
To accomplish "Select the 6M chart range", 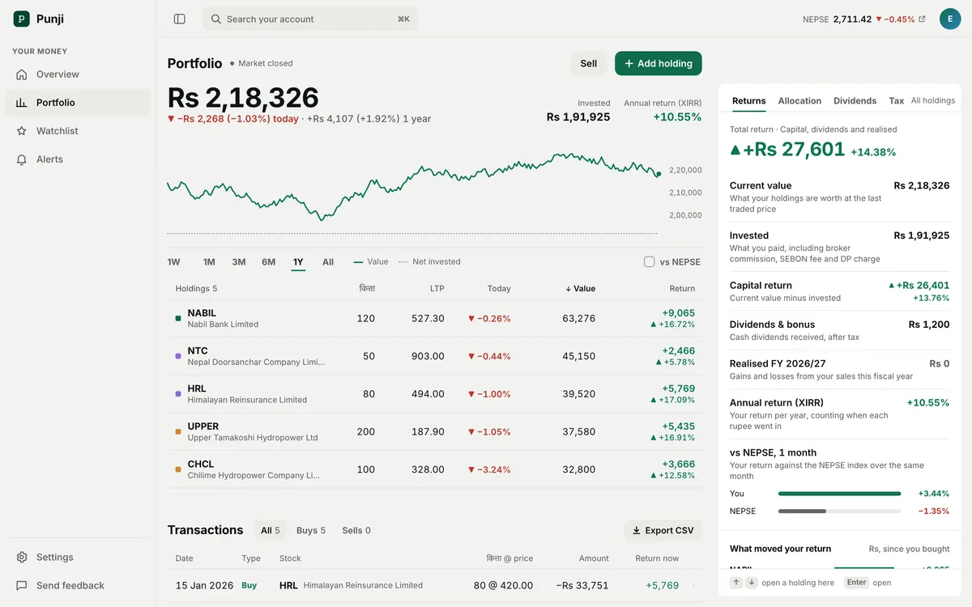I will 268,262.
